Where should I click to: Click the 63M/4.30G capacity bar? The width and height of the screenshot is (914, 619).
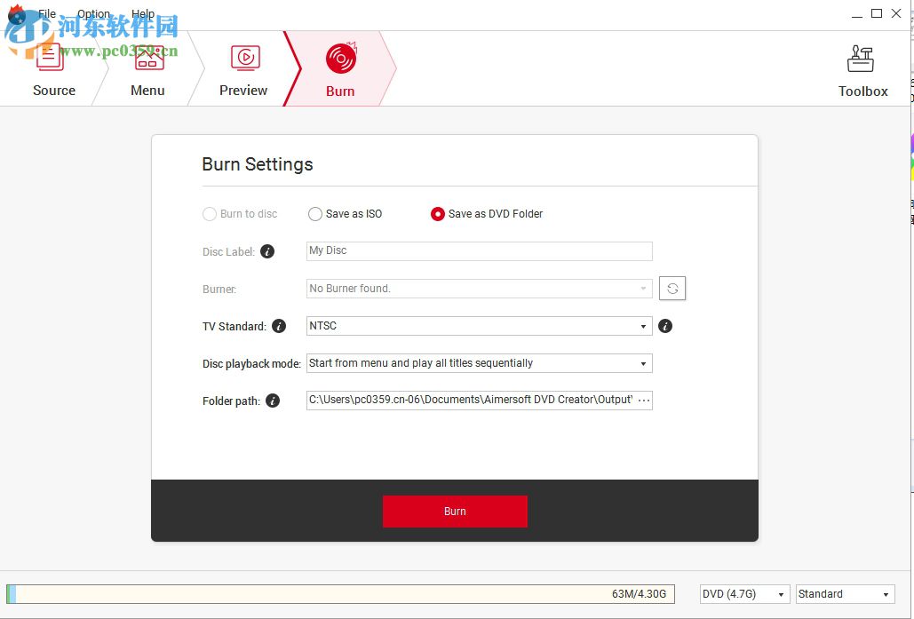click(x=340, y=594)
